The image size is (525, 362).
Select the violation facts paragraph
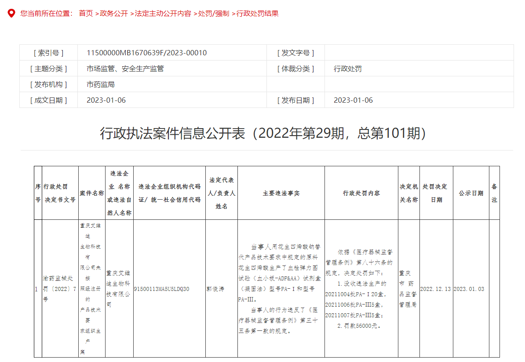[x=280, y=289]
